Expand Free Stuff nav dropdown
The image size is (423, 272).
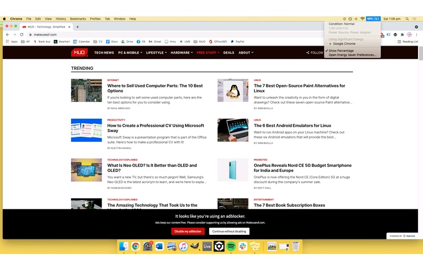(x=208, y=53)
